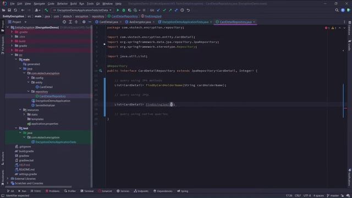
Task: Collapse the repository package
Action: click(x=28, y=92)
